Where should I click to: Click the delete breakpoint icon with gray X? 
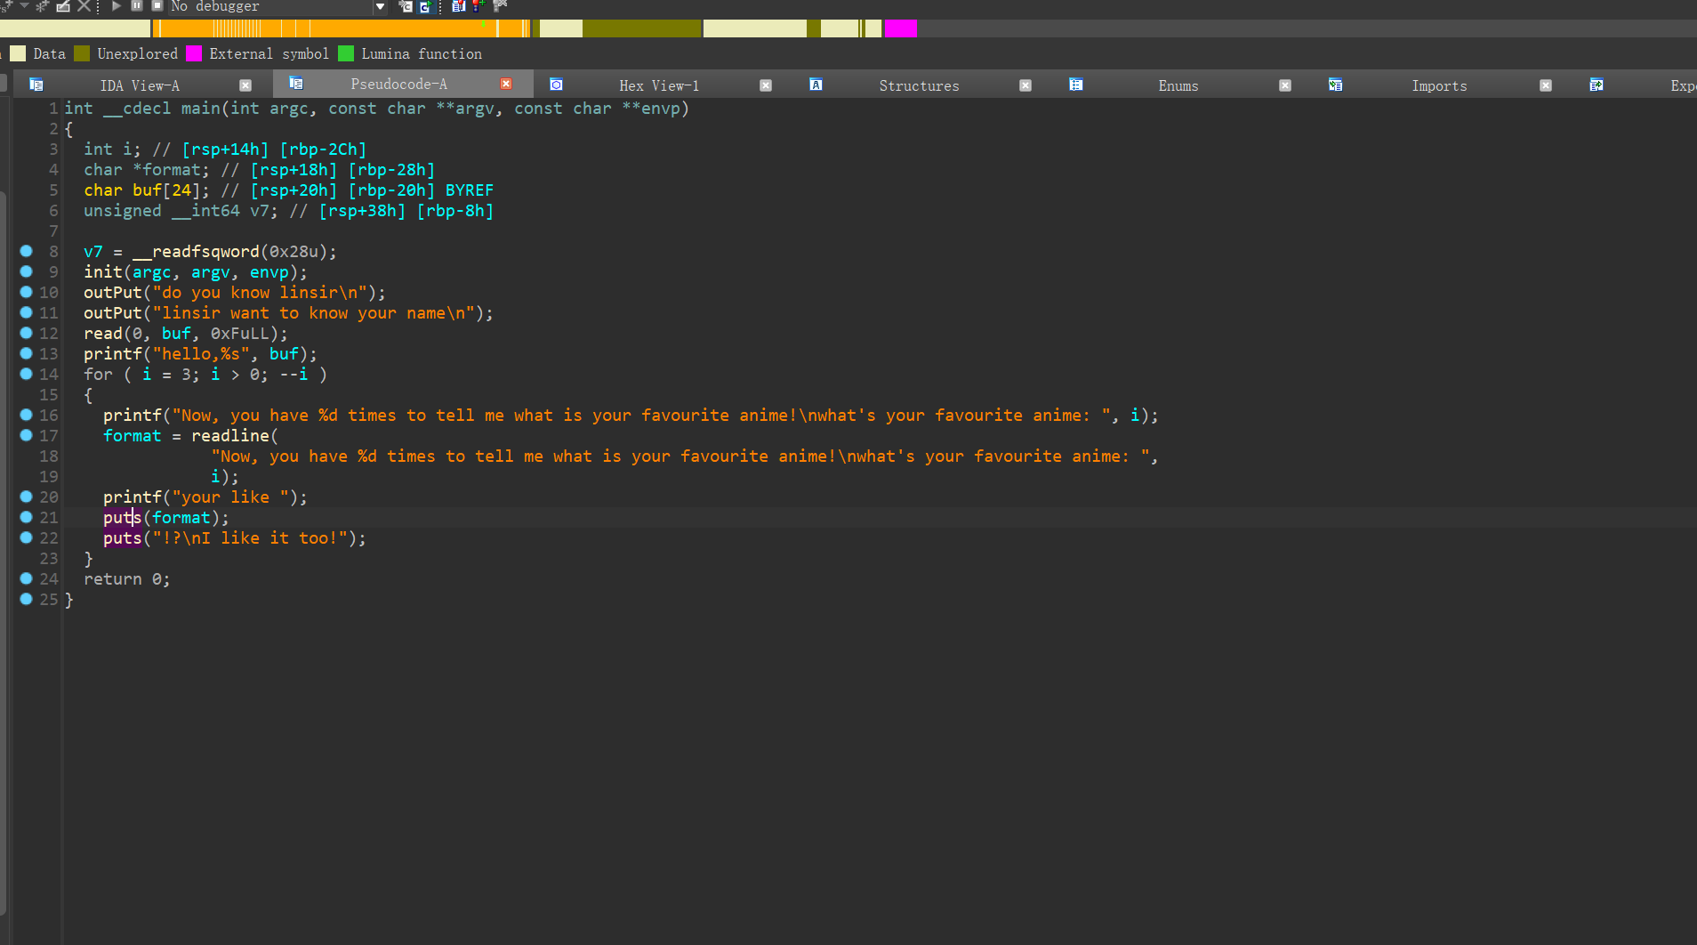click(500, 6)
